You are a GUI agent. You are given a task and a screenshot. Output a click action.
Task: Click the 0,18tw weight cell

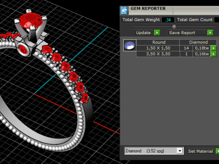point(202,48)
